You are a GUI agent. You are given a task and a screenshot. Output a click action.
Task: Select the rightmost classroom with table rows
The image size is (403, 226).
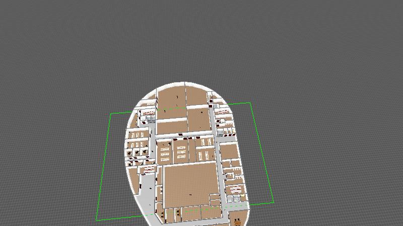(x=205, y=149)
